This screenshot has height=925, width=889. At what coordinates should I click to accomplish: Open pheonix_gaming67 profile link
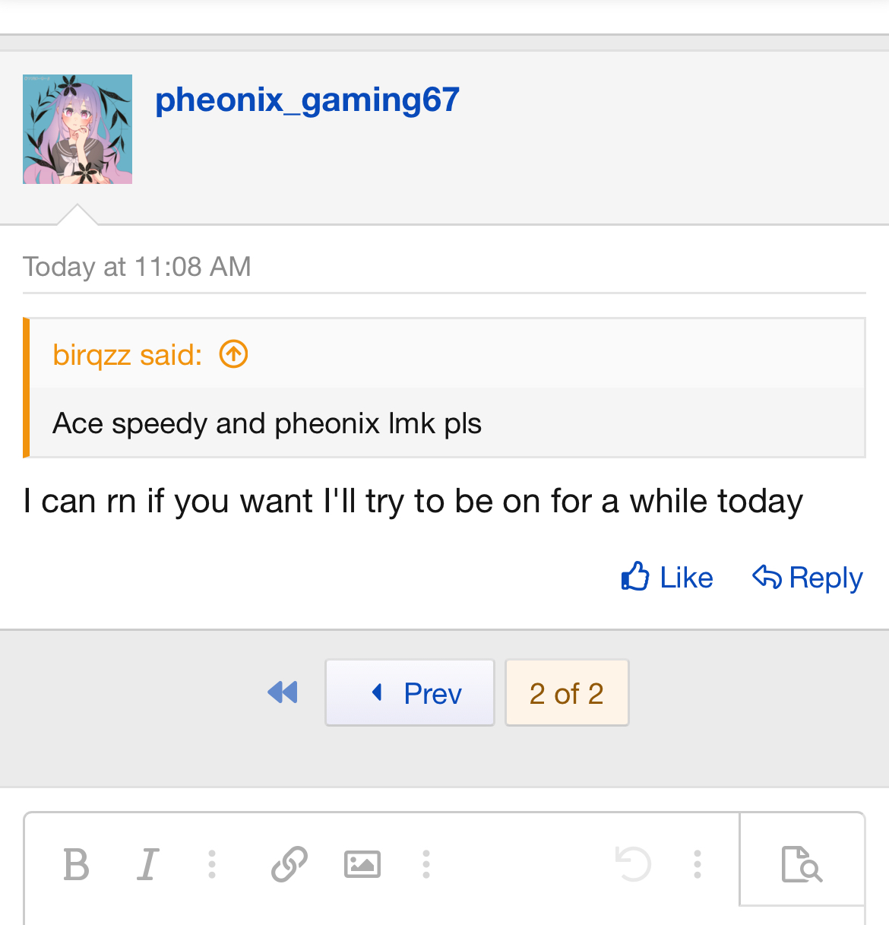point(307,100)
